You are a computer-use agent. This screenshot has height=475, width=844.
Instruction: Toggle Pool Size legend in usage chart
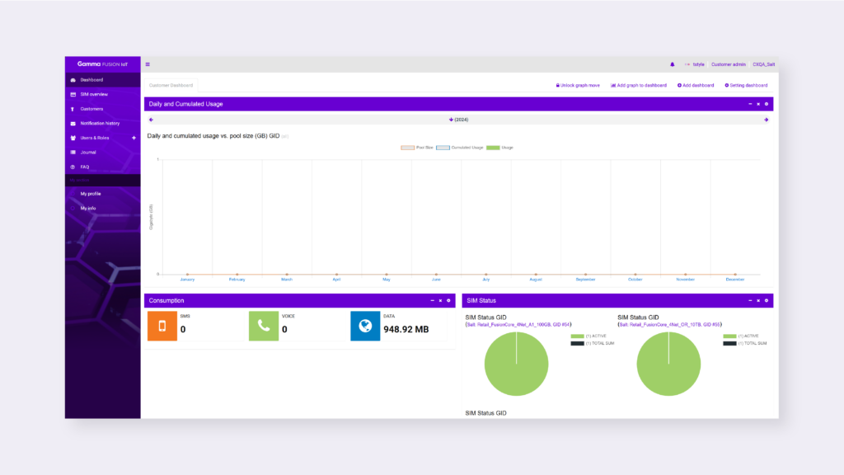pos(417,148)
